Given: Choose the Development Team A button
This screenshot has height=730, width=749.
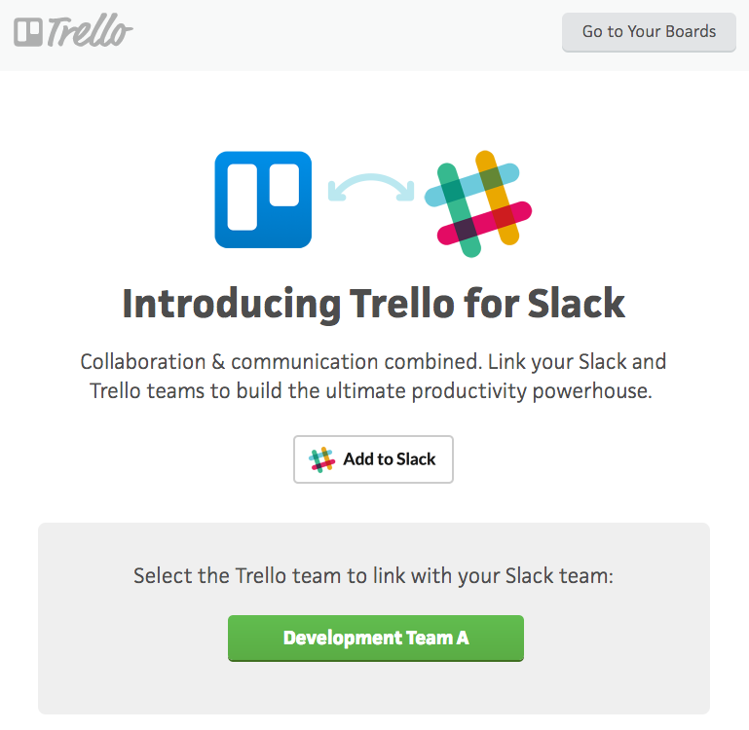Looking at the screenshot, I should 376,638.
